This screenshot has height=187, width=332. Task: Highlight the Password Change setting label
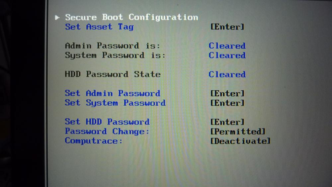pos(107,132)
